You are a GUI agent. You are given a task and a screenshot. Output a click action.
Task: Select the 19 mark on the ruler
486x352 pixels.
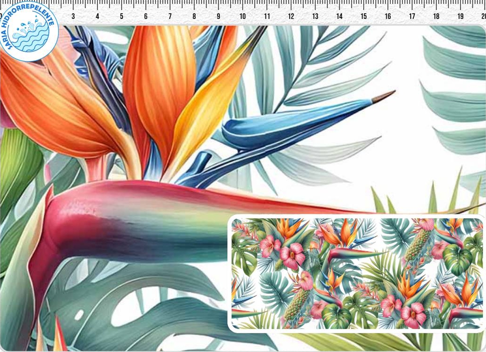460,16
